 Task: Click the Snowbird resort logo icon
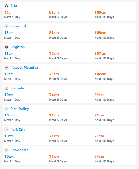7,26
